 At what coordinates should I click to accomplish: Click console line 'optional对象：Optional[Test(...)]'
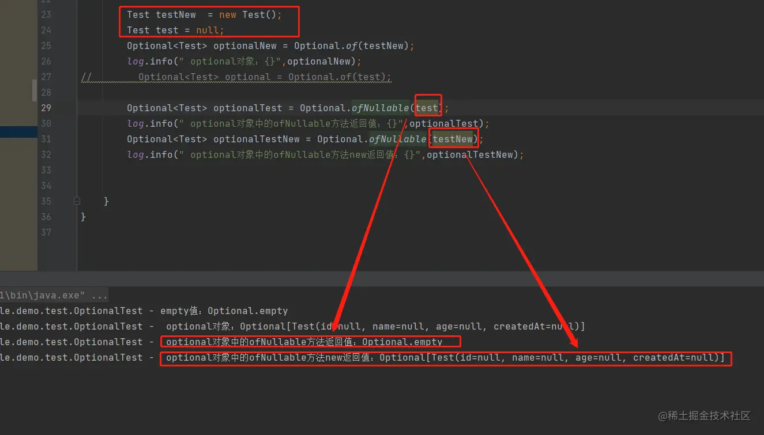pyautogui.click(x=375, y=327)
